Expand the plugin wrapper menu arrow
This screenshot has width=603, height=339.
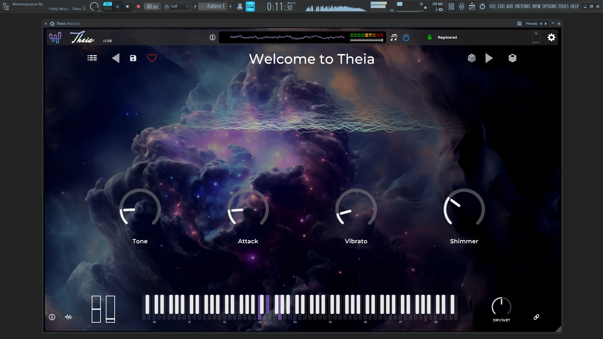point(46,24)
